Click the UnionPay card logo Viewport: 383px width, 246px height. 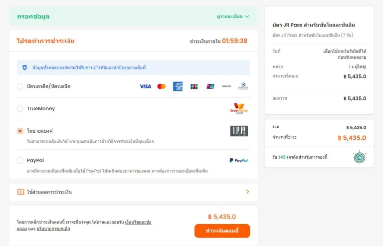pyautogui.click(x=210, y=86)
